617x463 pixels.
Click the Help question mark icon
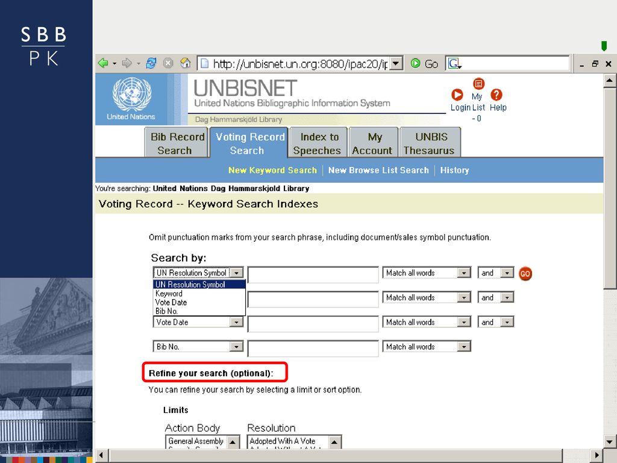click(496, 95)
